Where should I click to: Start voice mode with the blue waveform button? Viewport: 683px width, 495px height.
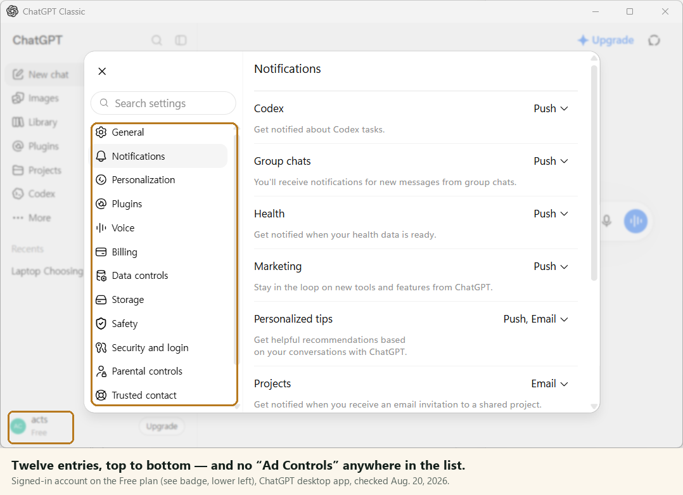tap(635, 221)
